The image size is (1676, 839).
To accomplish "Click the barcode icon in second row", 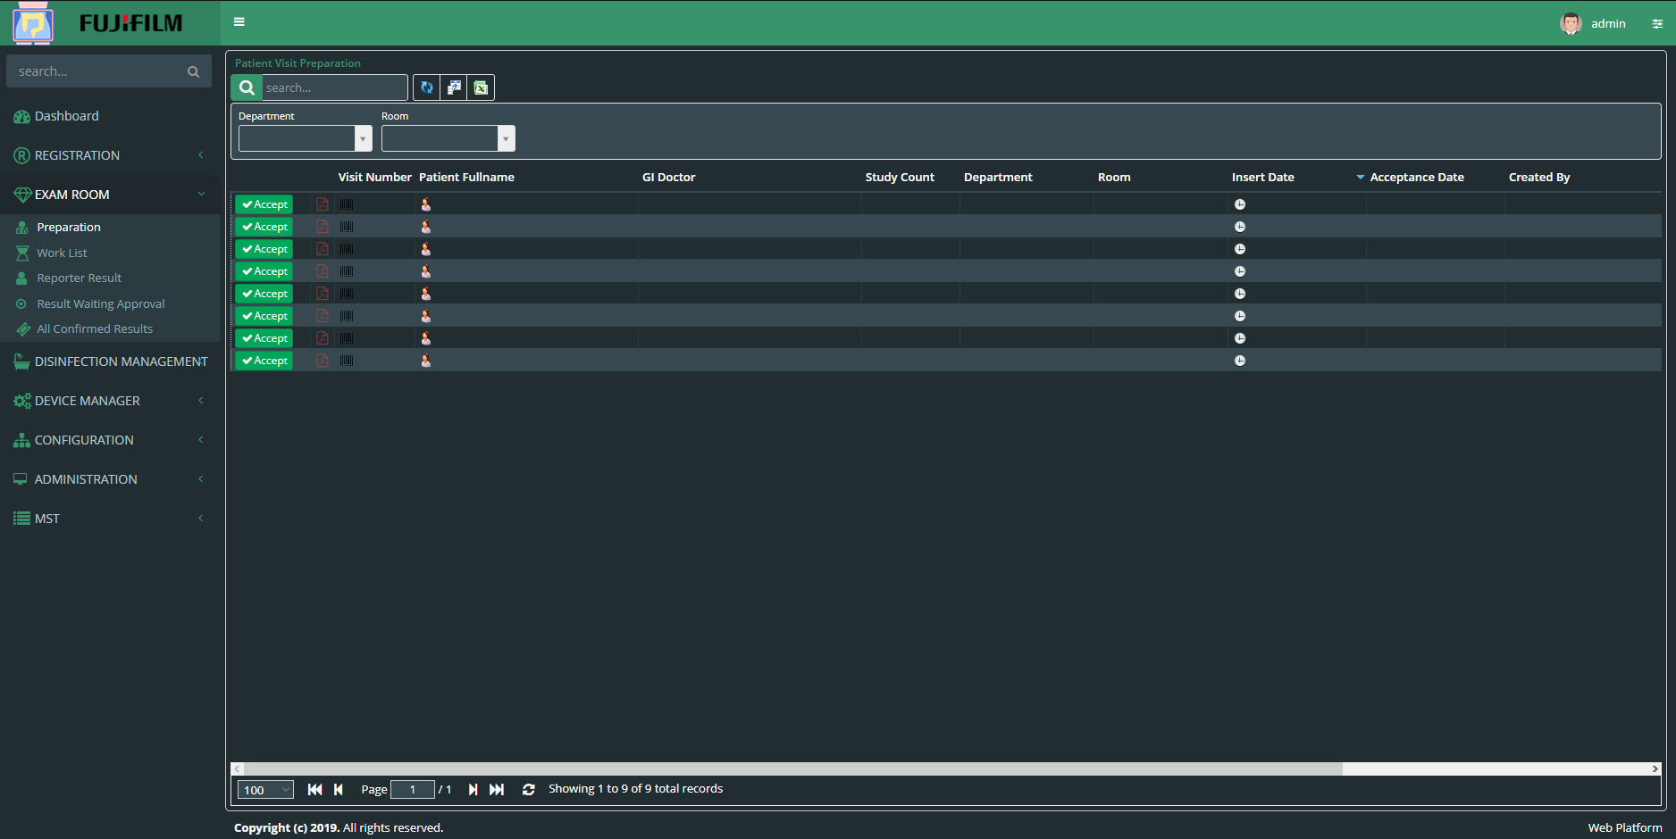I will click(x=347, y=227).
